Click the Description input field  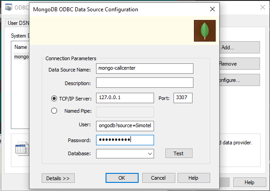point(145,82)
